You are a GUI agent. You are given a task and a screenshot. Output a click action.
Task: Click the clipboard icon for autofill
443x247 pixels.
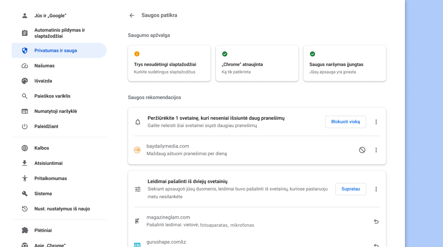coord(25,33)
